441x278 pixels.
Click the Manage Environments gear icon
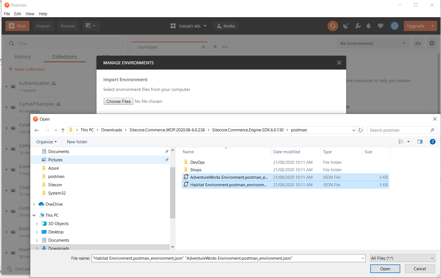(432, 43)
